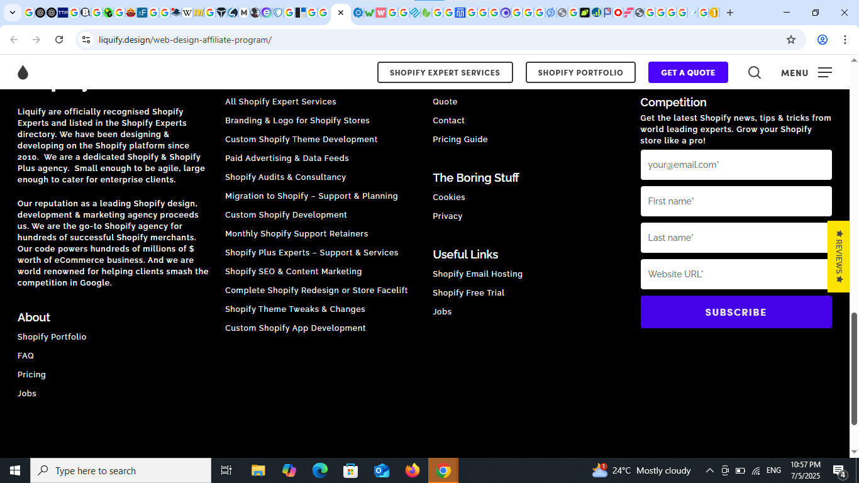Open Shopify Audits & Consultancy link

[x=285, y=177]
